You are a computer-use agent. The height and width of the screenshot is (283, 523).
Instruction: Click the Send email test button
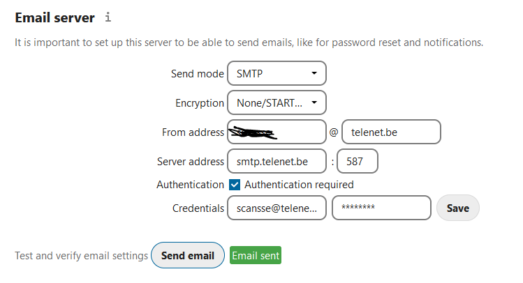pos(187,256)
